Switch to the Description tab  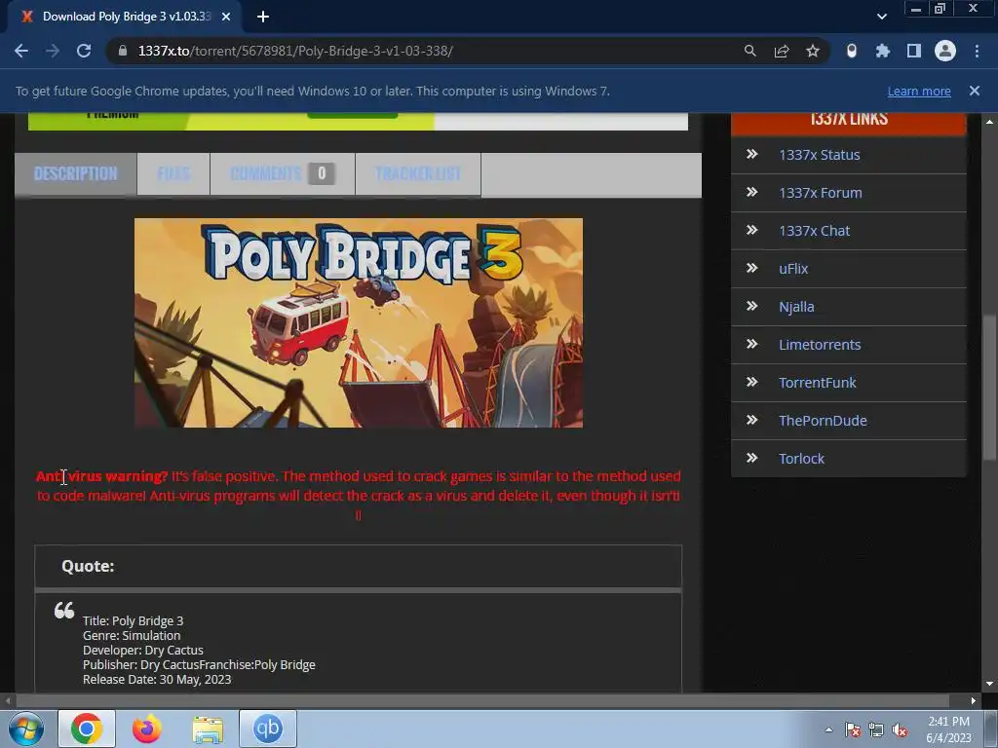coord(76,173)
